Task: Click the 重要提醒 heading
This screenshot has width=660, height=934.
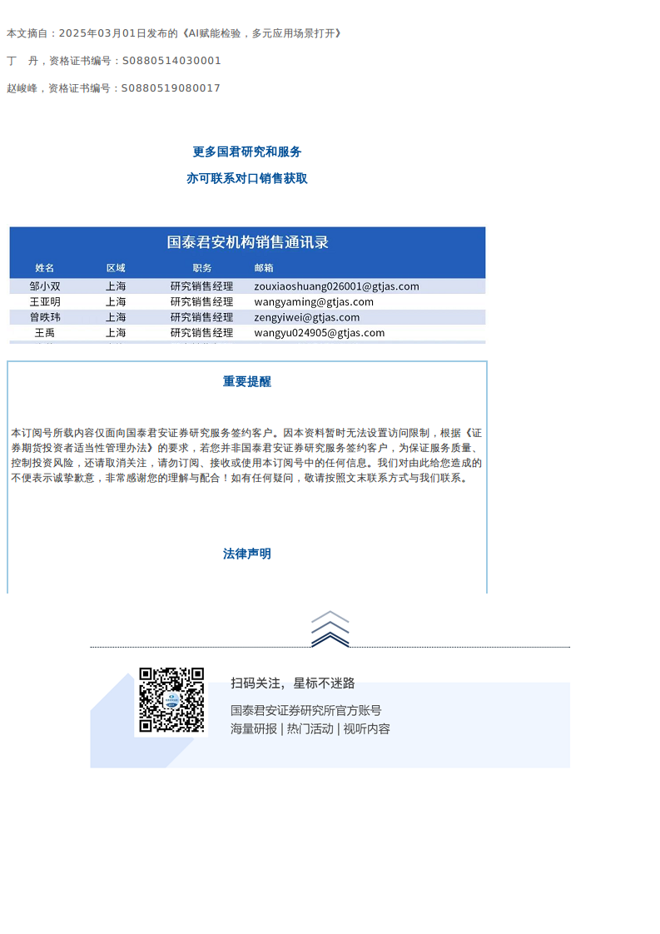Action: tap(247, 381)
